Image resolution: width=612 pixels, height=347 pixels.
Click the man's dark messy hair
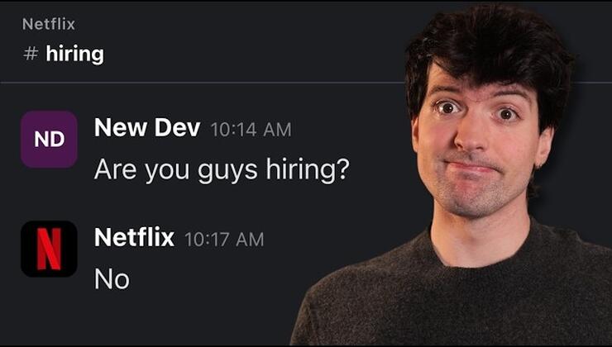tap(488, 43)
